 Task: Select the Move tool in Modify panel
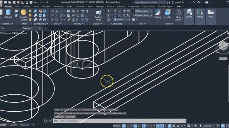click(x=78, y=11)
